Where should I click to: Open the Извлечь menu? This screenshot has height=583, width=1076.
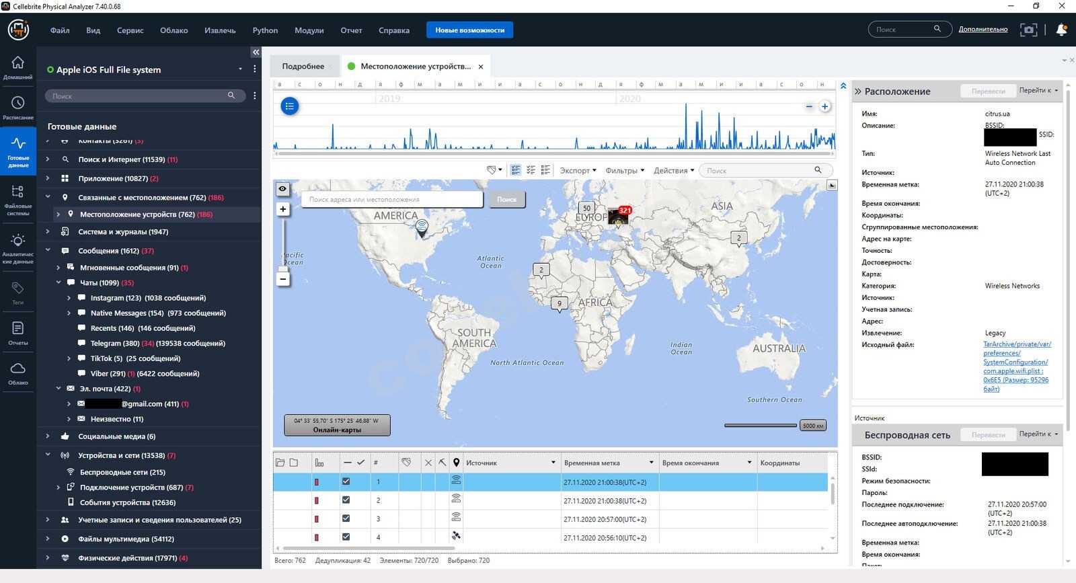point(220,30)
